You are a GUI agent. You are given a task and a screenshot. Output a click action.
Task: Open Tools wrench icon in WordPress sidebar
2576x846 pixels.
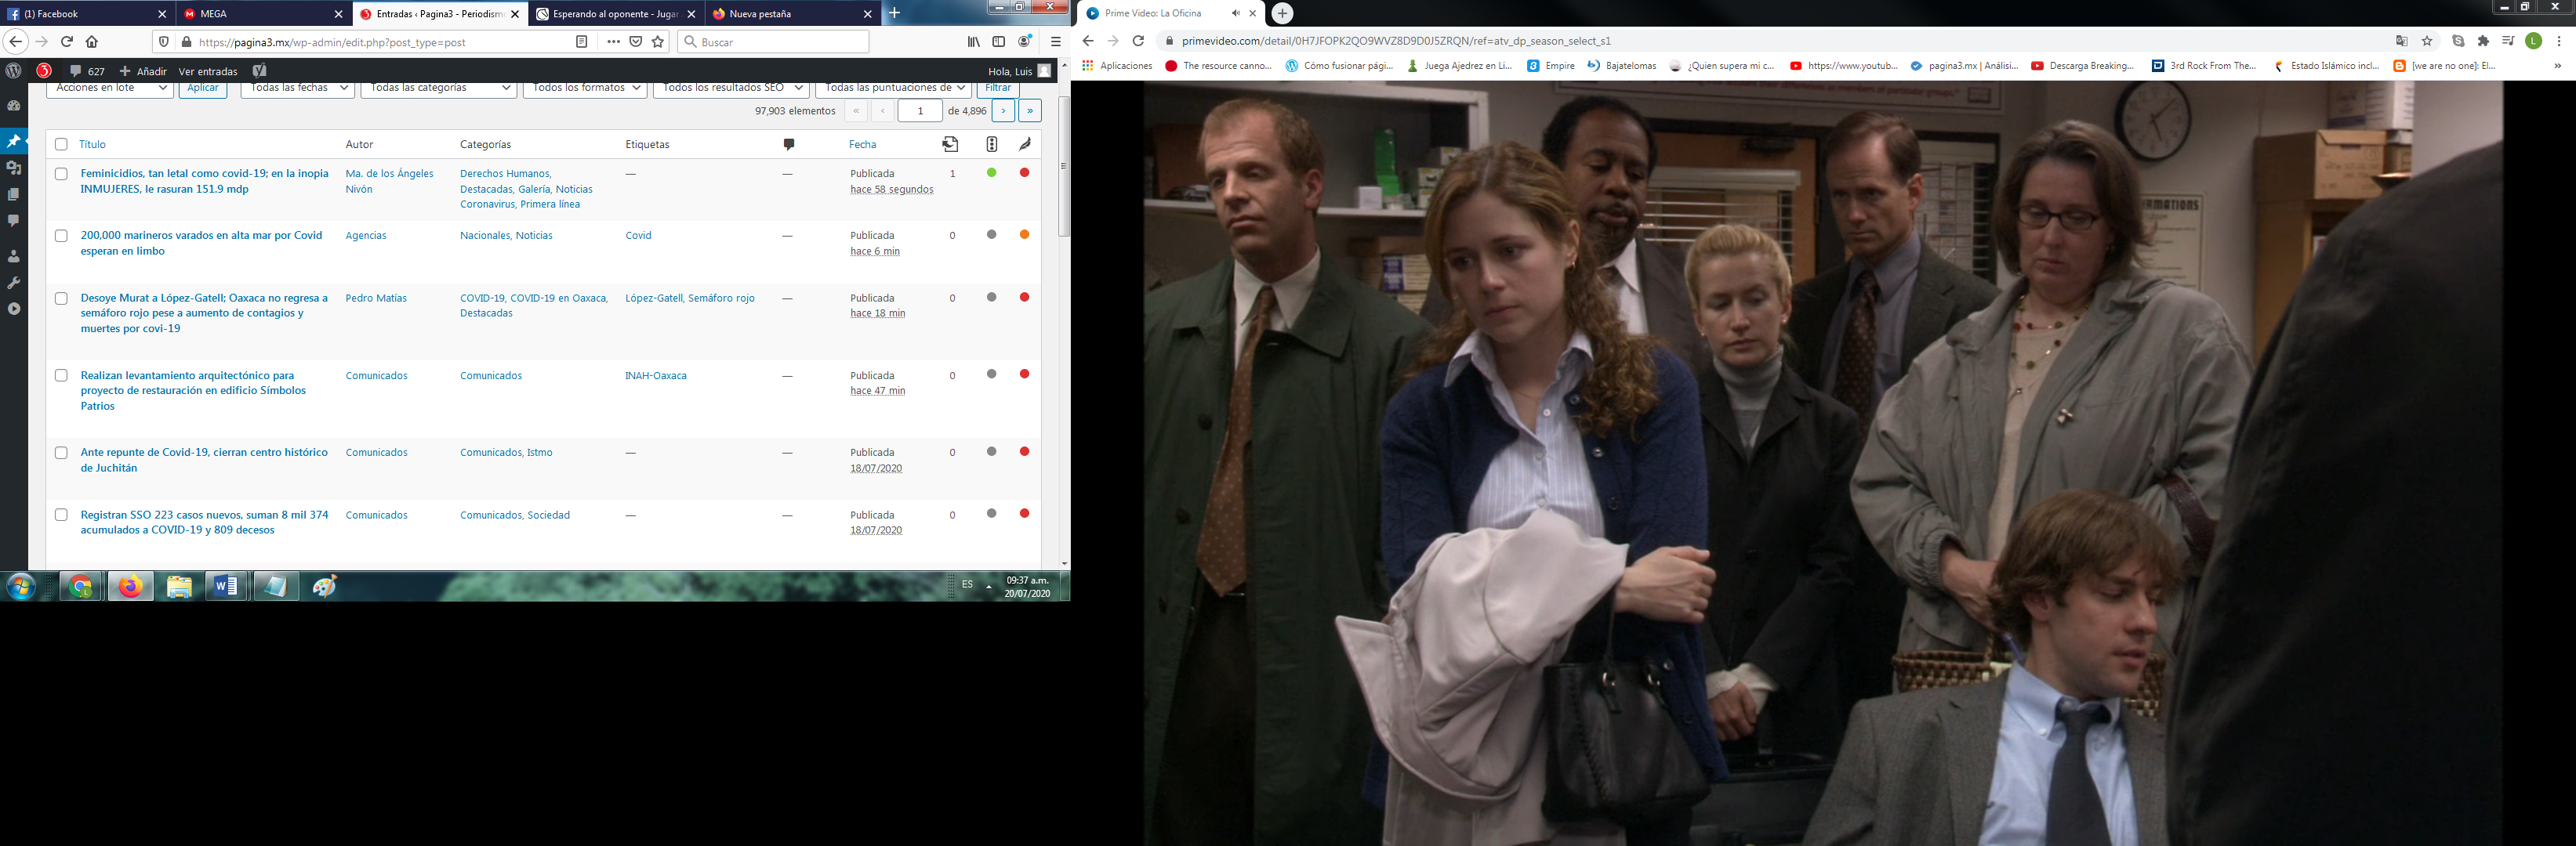point(14,283)
